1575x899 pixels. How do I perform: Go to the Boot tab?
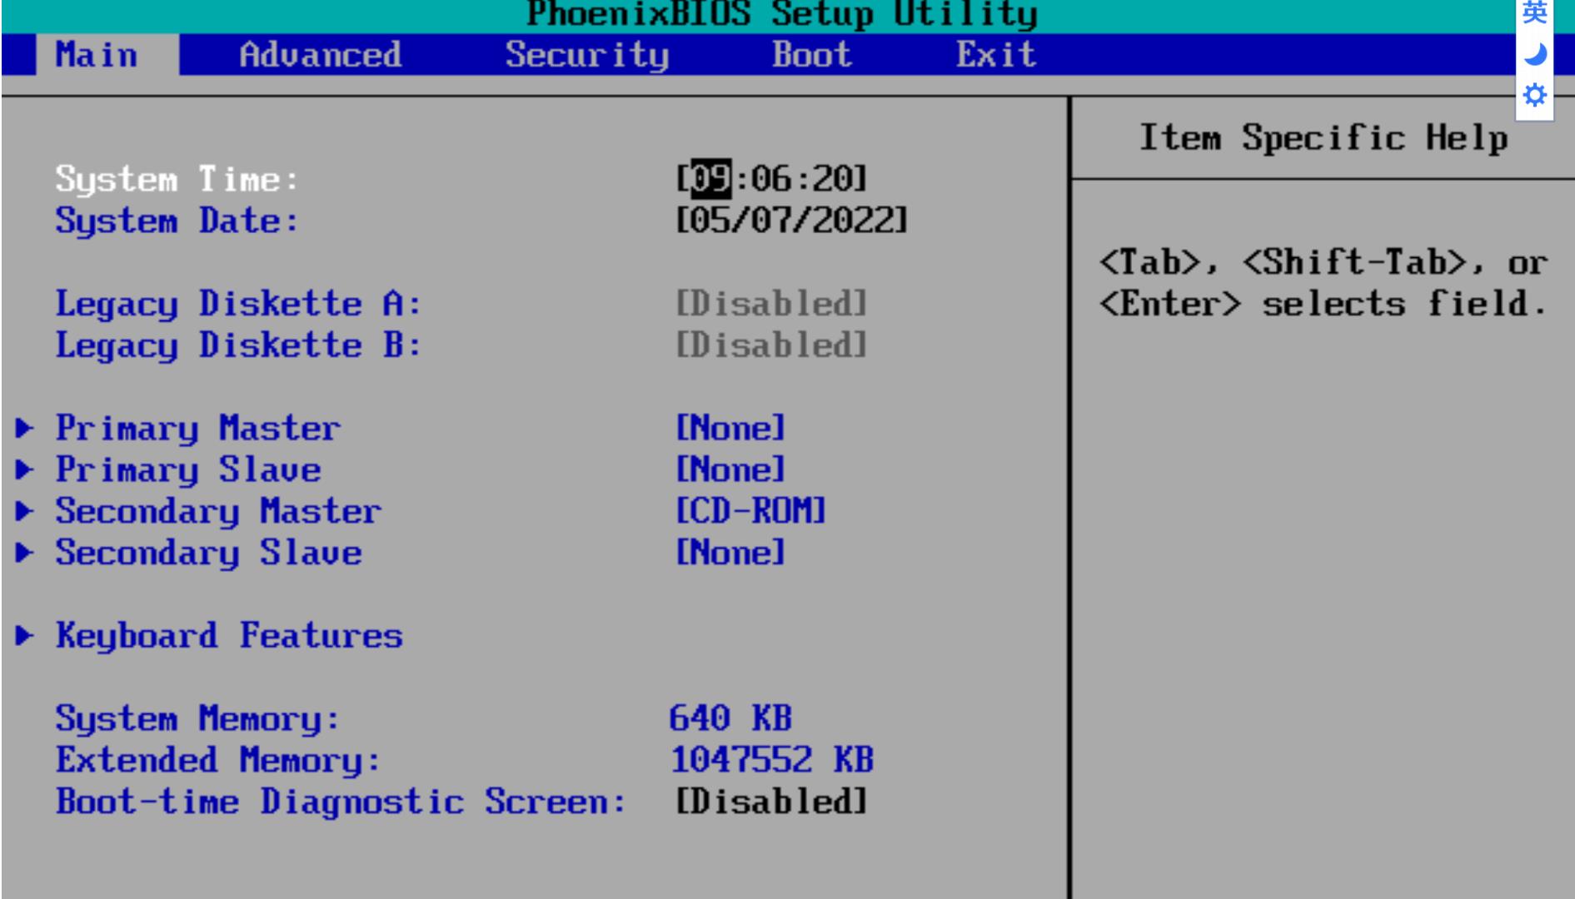coord(812,55)
